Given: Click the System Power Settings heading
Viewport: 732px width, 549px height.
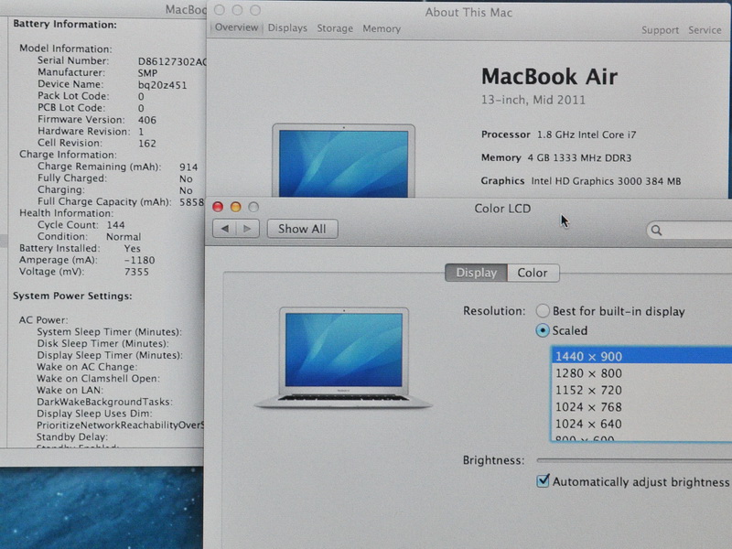Looking at the screenshot, I should click(72, 296).
